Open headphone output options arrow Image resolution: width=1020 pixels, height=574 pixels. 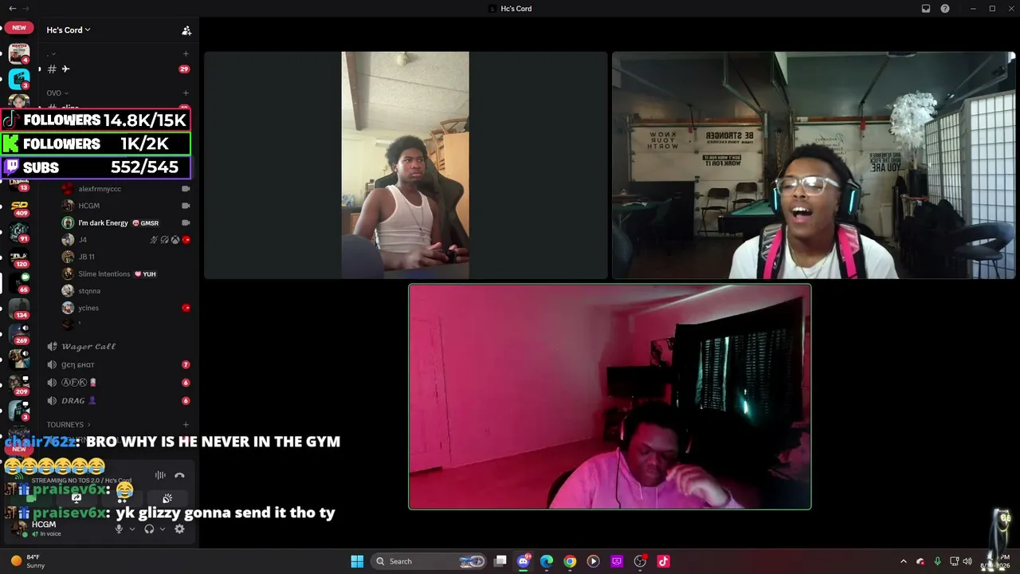point(163,529)
